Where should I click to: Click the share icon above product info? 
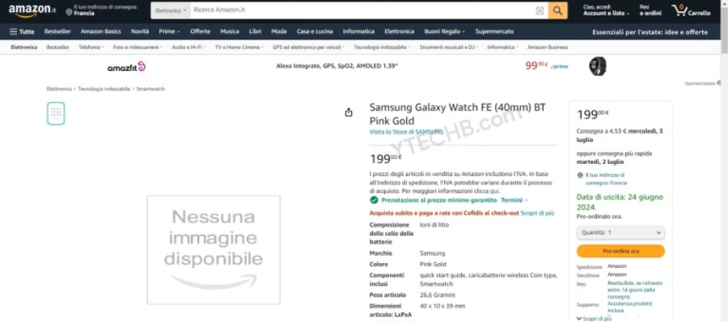(x=349, y=112)
